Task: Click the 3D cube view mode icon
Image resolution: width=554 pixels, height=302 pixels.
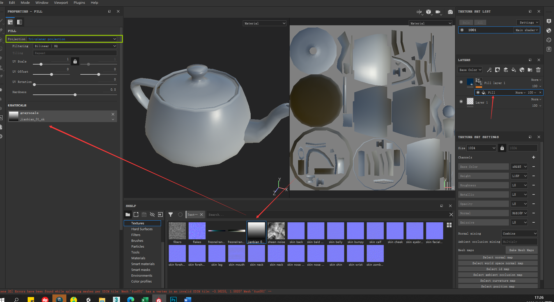Action: (429, 12)
